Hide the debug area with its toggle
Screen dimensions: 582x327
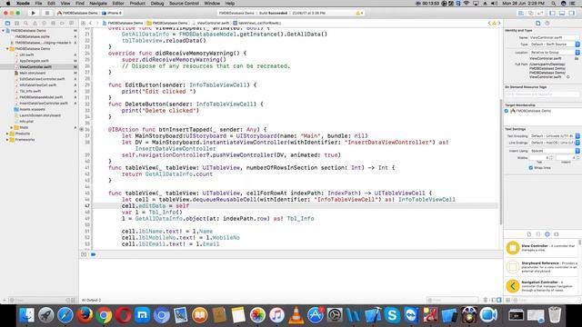pos(84,254)
